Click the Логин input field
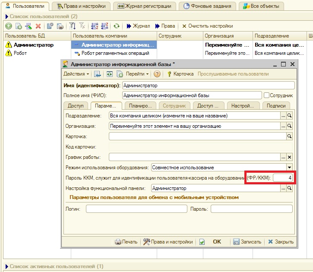 [136, 209]
